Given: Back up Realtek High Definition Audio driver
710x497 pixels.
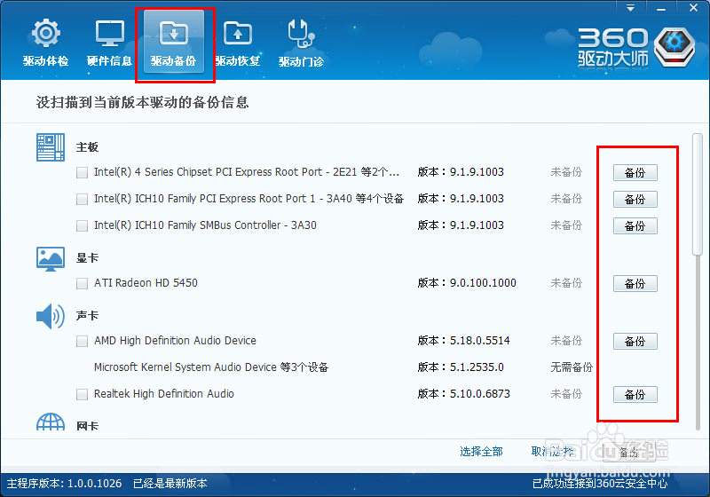Looking at the screenshot, I should pyautogui.click(x=635, y=394).
